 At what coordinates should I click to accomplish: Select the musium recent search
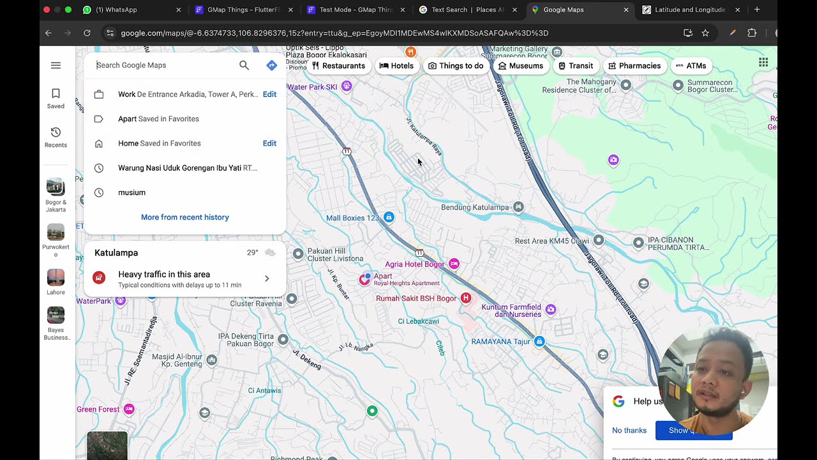[185, 192]
